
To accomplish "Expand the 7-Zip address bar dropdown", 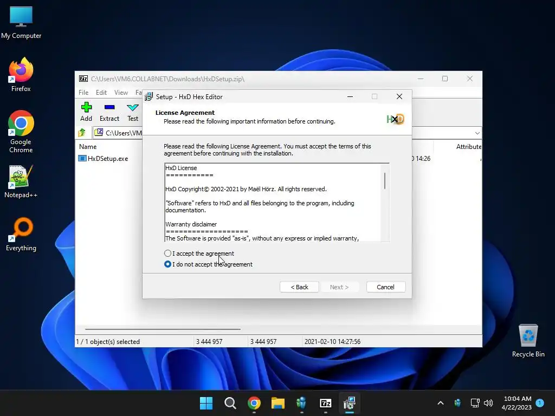I will (477, 133).
